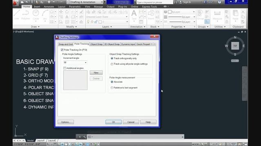This screenshot has width=261, height=146.
Task: Select Track using all polar angle settings
Action: [x=112, y=64]
